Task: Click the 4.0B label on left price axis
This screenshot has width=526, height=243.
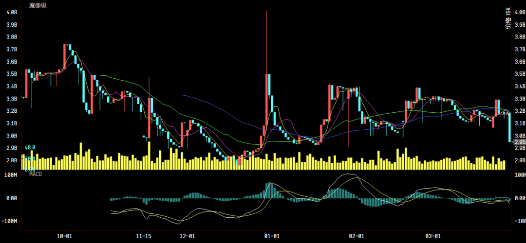Action: click(x=11, y=12)
